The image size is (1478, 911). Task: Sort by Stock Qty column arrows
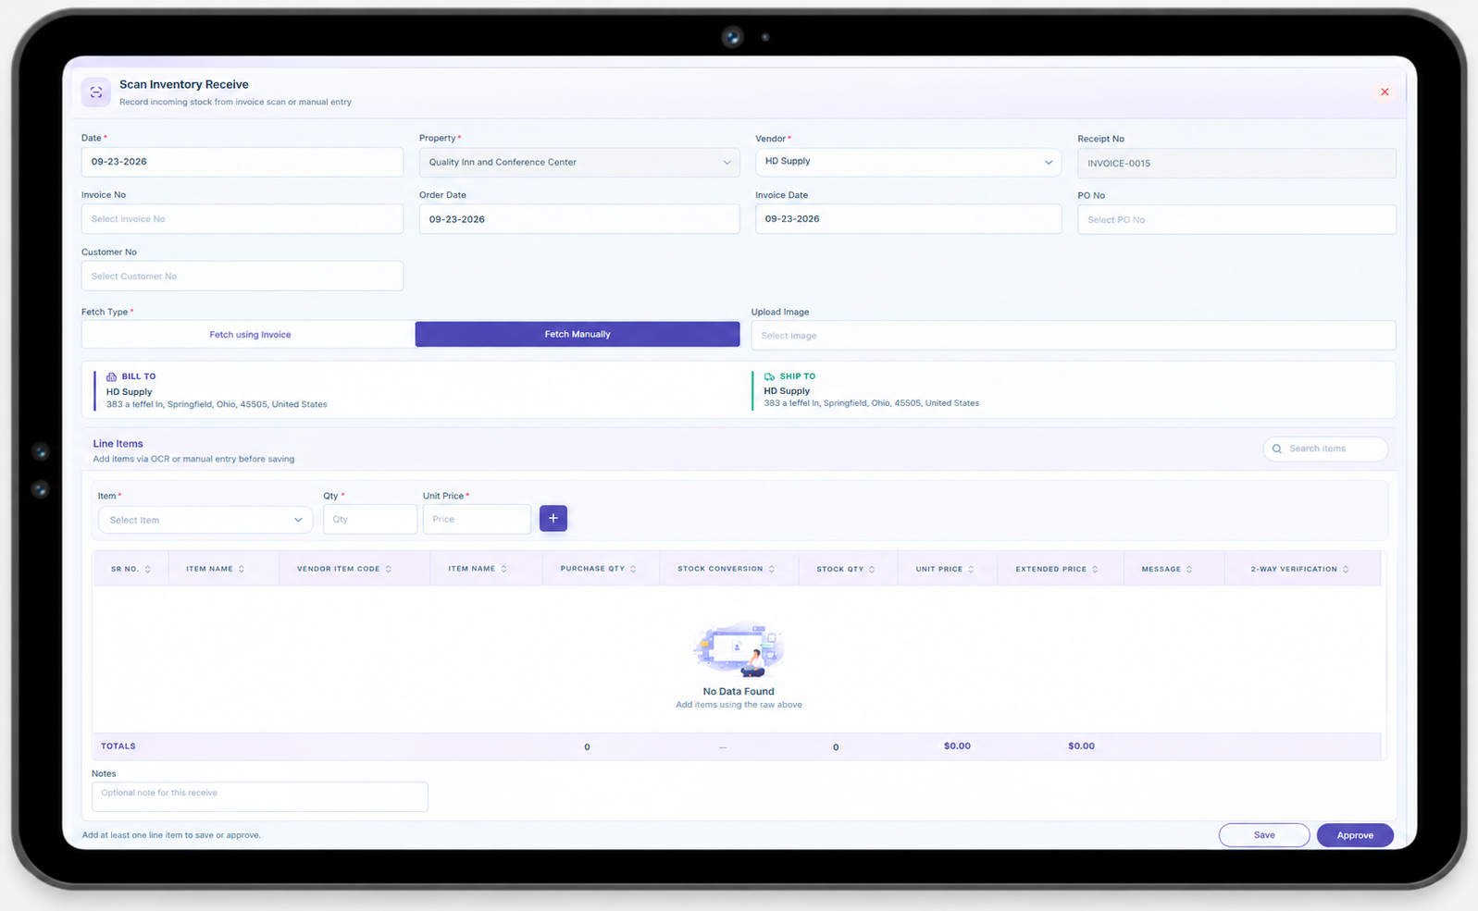(x=872, y=569)
